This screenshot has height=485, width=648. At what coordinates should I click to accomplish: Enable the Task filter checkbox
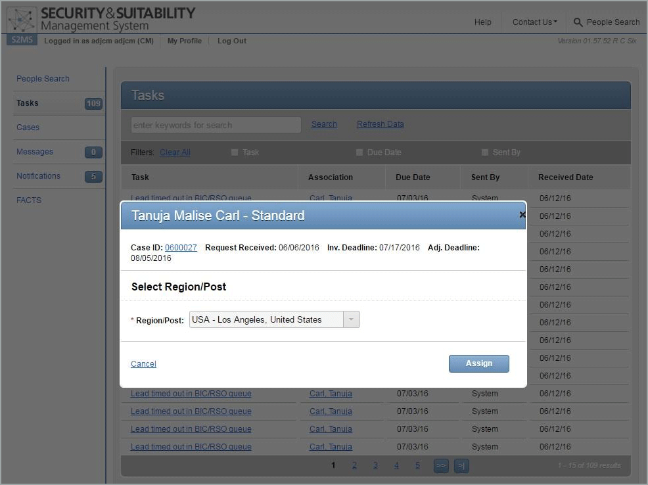coord(235,152)
